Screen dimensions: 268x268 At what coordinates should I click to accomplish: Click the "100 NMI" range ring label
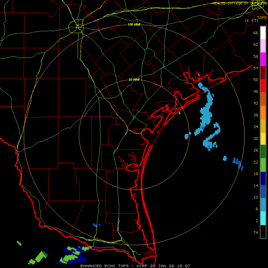pos(134,24)
